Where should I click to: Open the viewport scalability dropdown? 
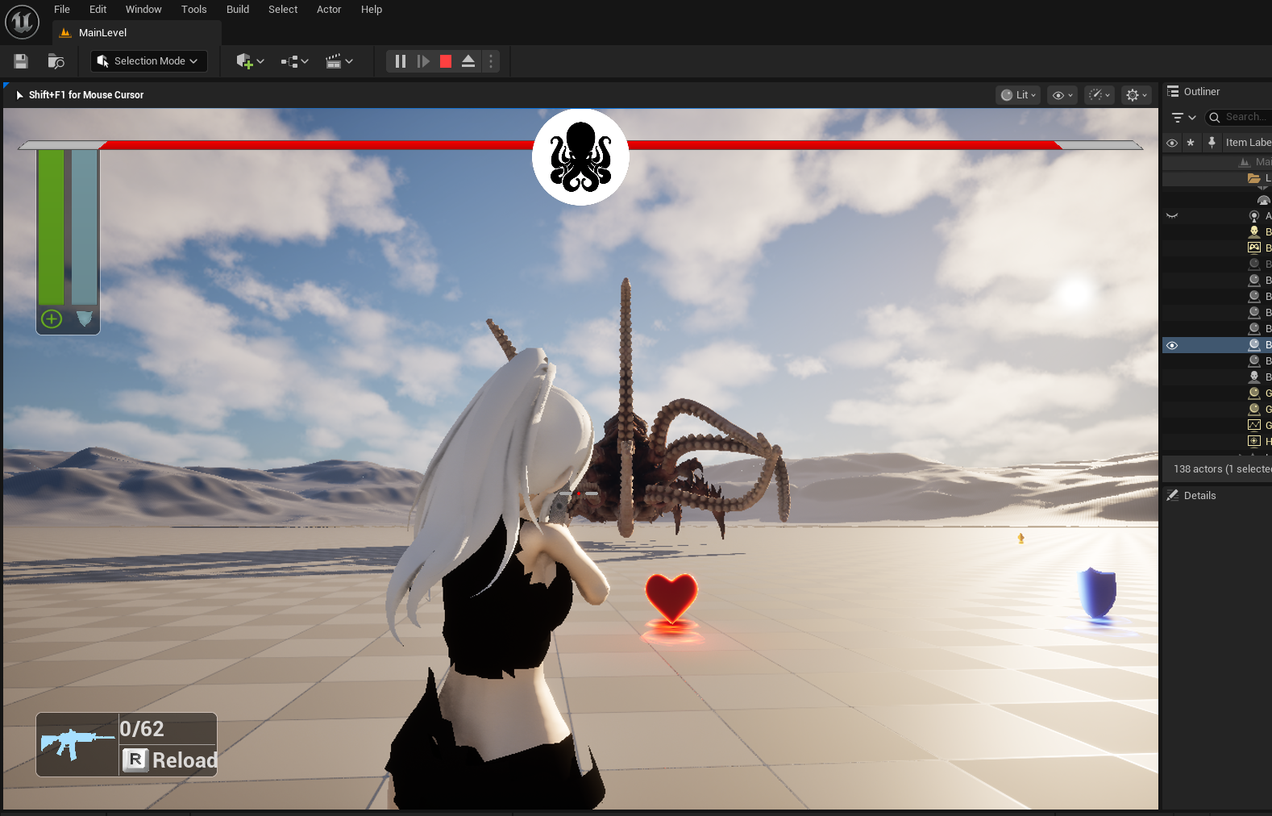coord(1099,95)
